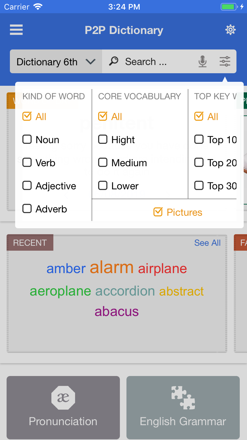This screenshot has height=440, width=247.
Task: Check the Noun checkbox
Action: [x=27, y=140]
